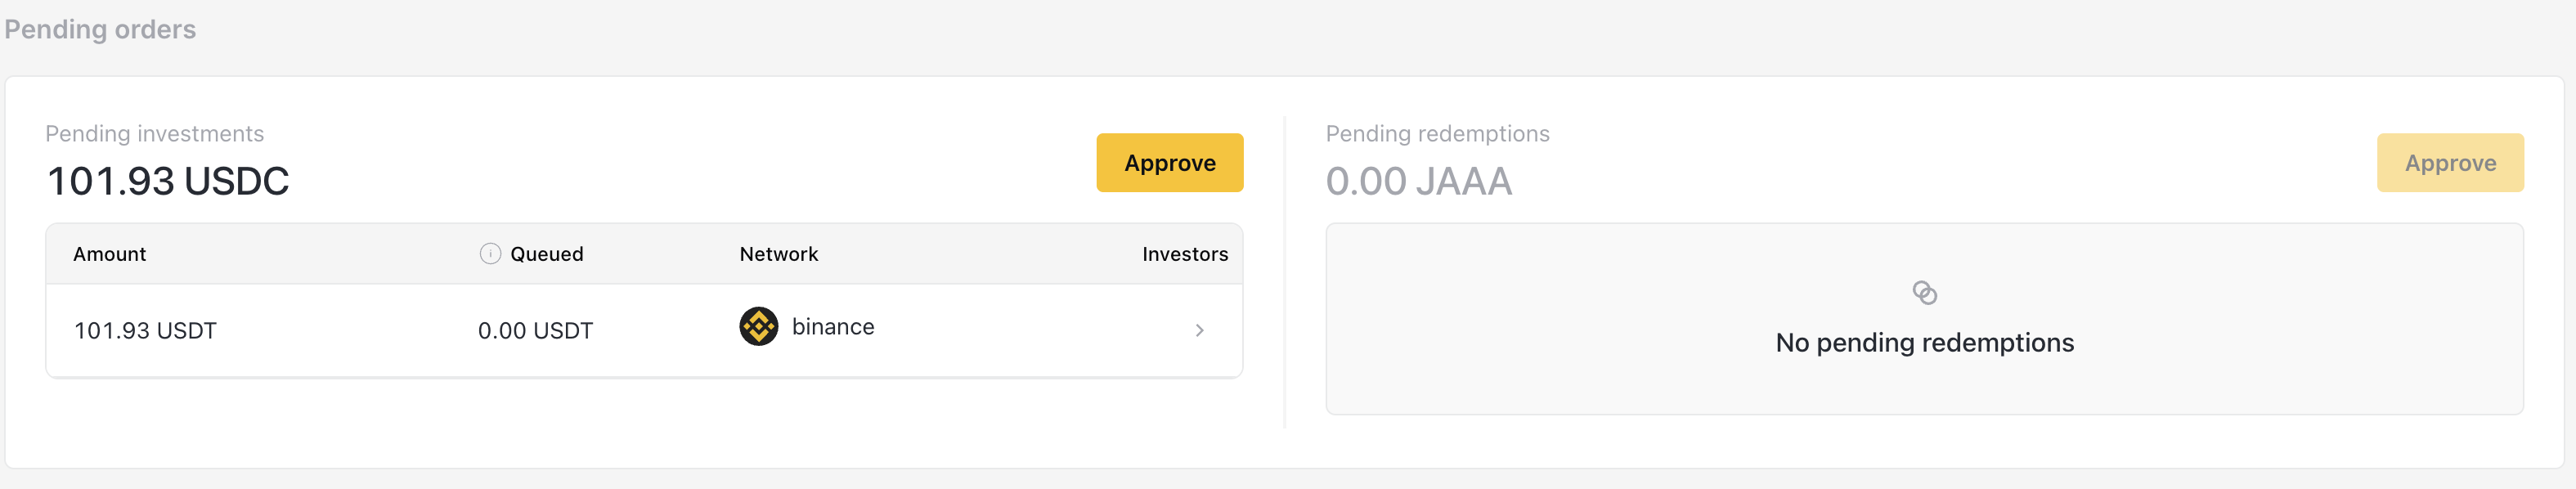
Task: Click the 0.00 JAAA redemptions total
Action: pyautogui.click(x=1418, y=182)
